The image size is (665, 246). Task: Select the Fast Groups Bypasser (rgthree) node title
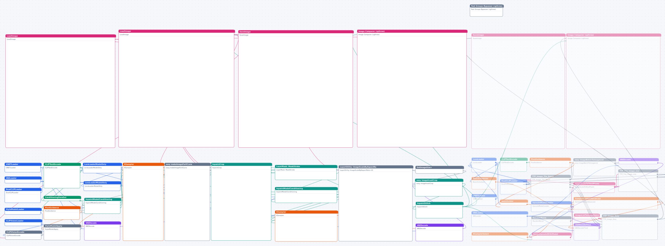pos(486,6)
